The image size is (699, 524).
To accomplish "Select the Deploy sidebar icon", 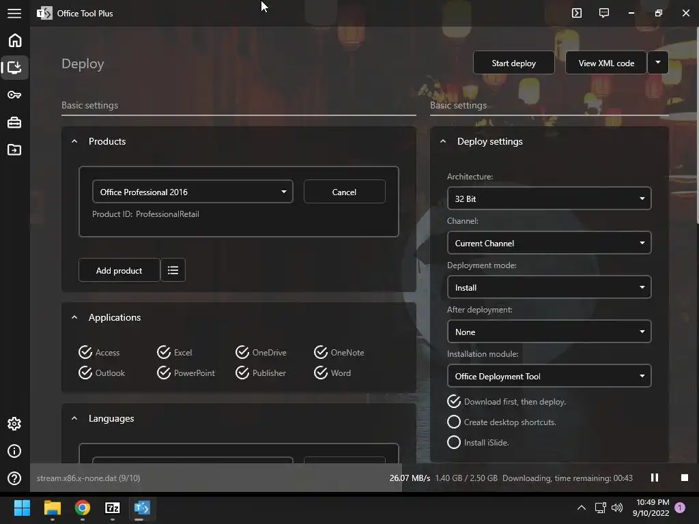I will point(15,68).
